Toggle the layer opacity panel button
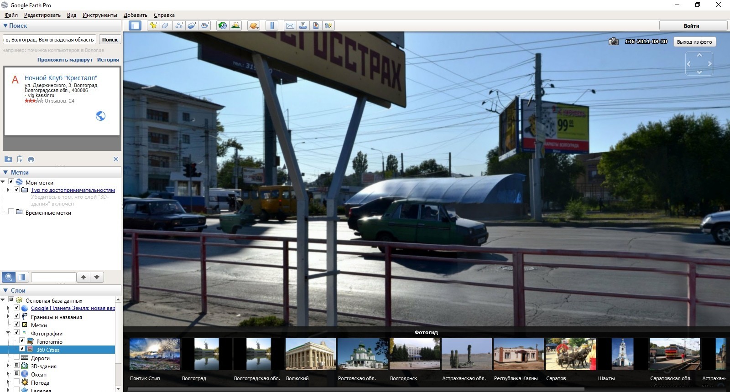Viewport: 730px width, 392px height. [22, 277]
